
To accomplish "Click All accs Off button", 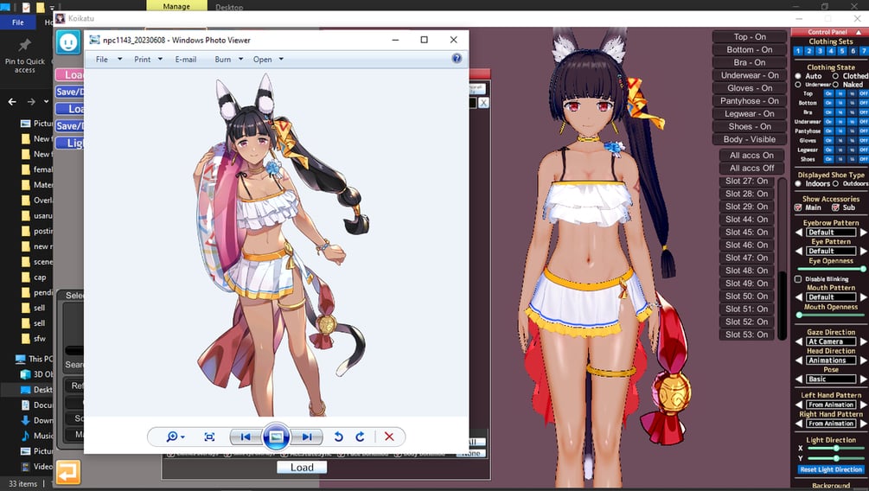I will [x=751, y=168].
